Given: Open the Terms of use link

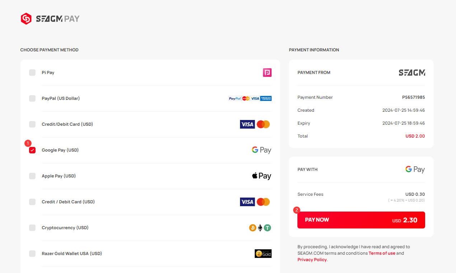Looking at the screenshot, I should (x=382, y=253).
